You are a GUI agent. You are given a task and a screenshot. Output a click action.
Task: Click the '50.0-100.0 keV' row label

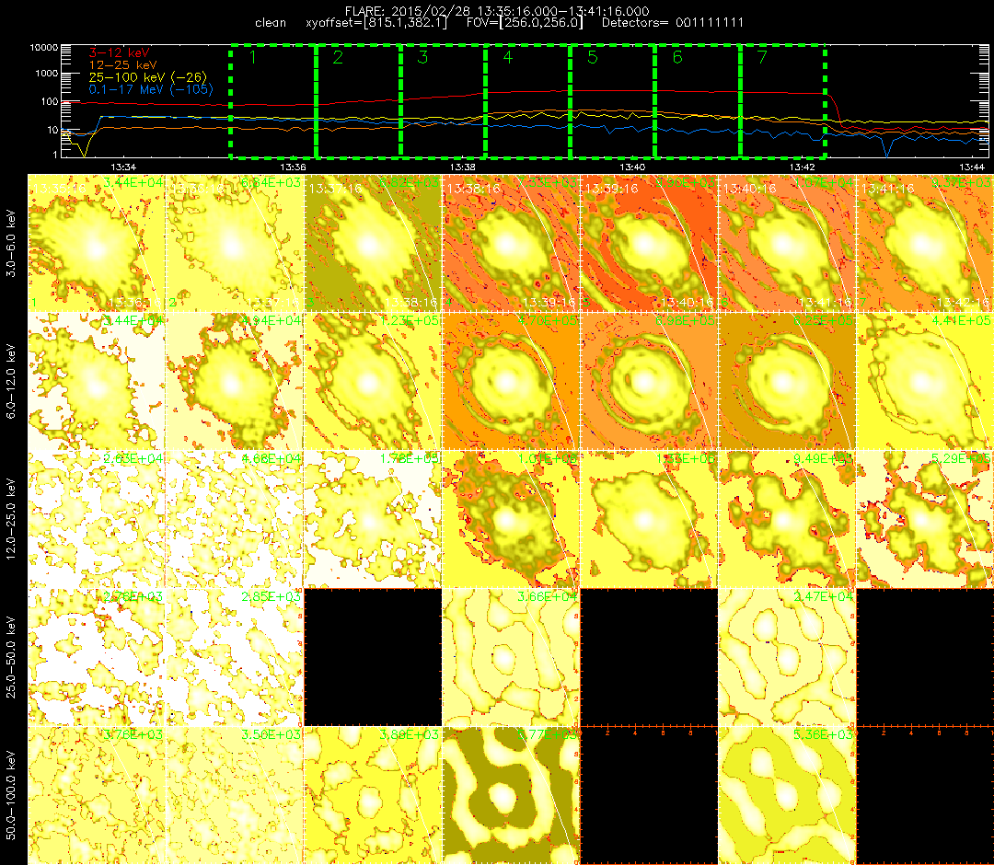tap(11, 795)
